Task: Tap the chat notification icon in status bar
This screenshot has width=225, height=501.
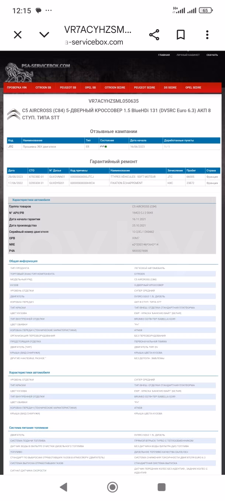Action: [x=38, y=10]
